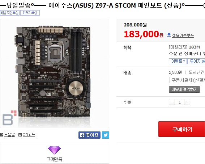Open the 주문시결제 payment select box
Screen dimensions: 205x164
(187, 80)
